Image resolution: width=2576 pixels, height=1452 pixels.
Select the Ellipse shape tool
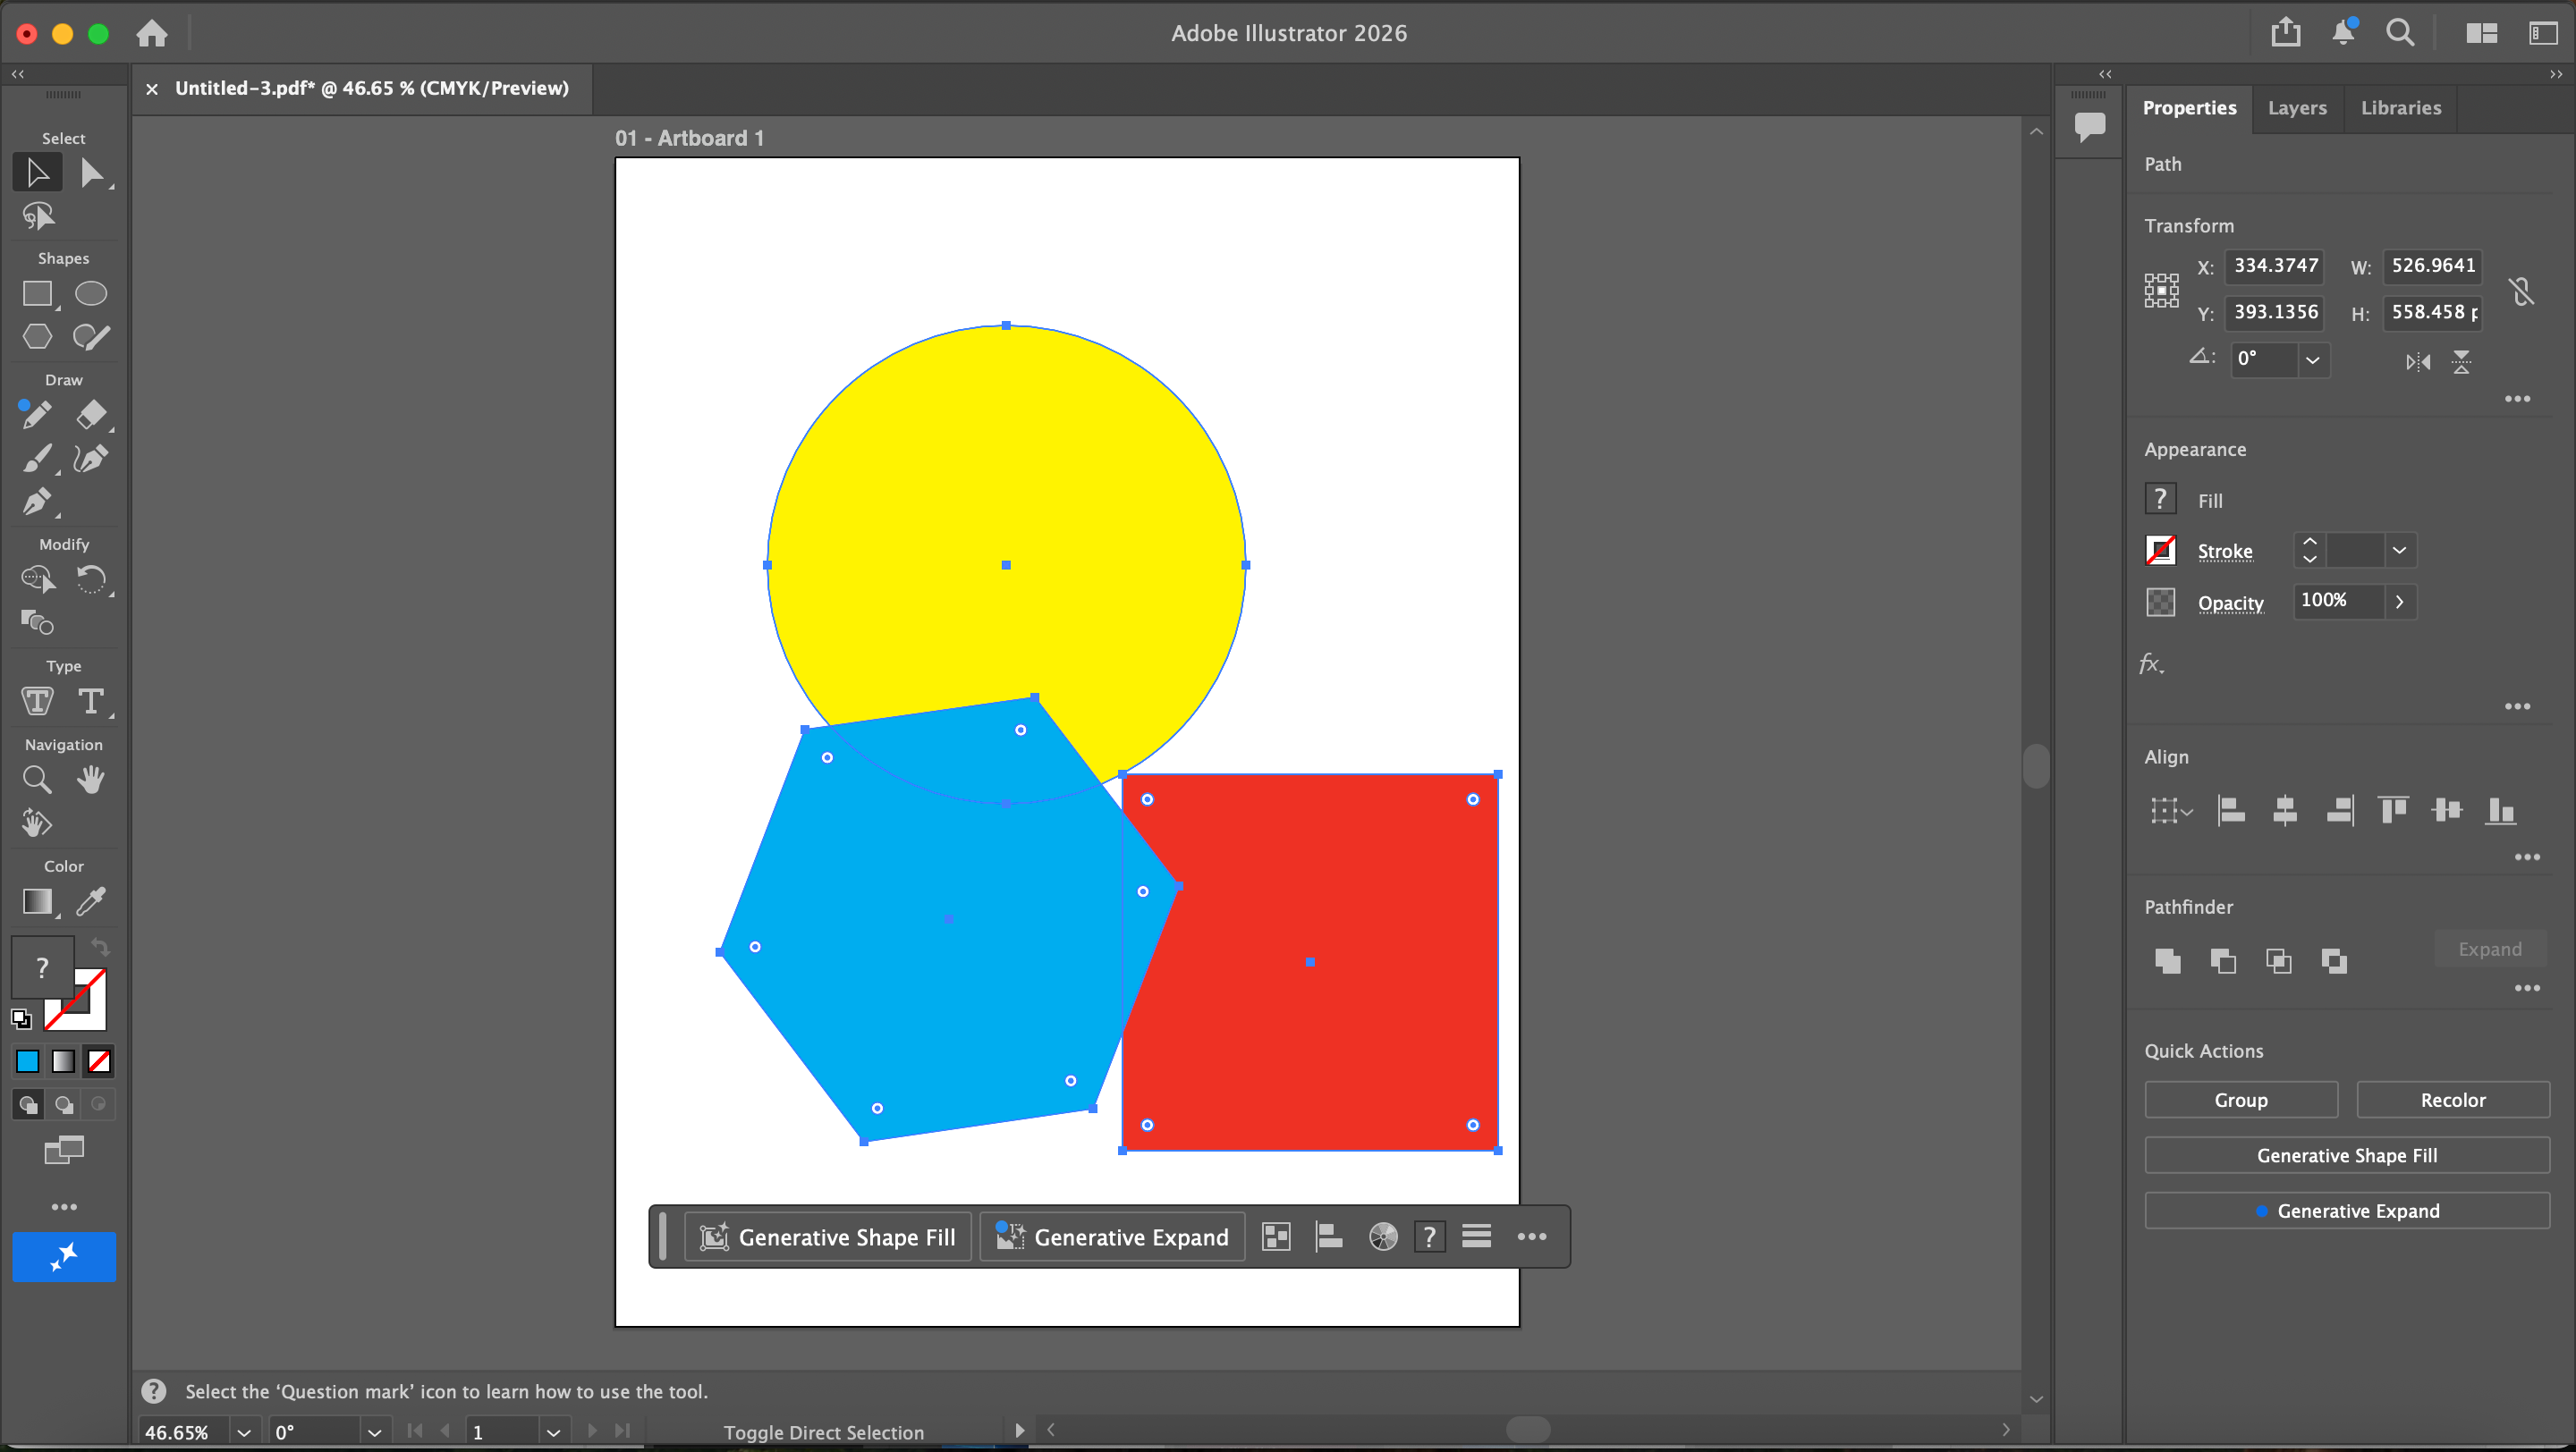point(91,294)
